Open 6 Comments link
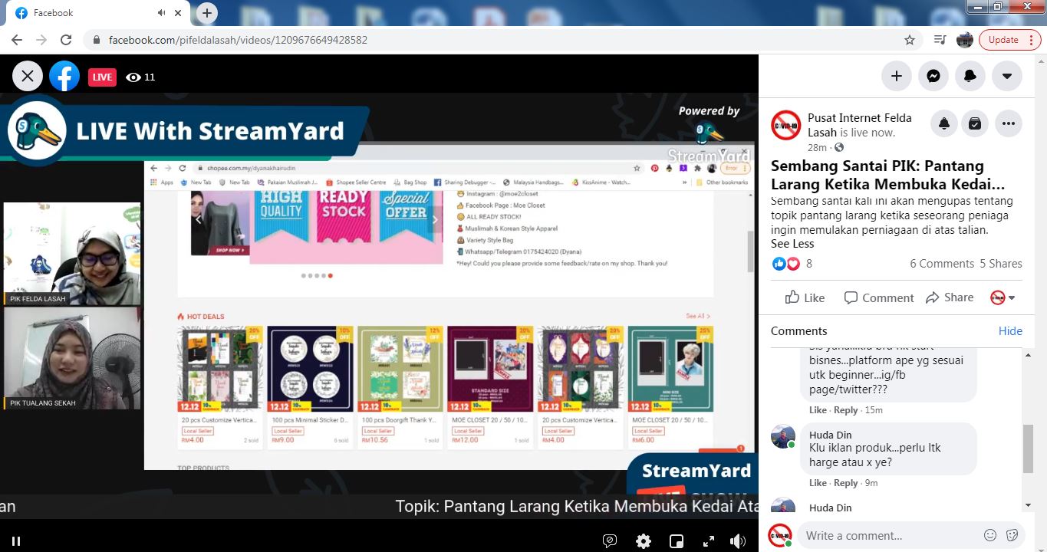 pyautogui.click(x=942, y=264)
